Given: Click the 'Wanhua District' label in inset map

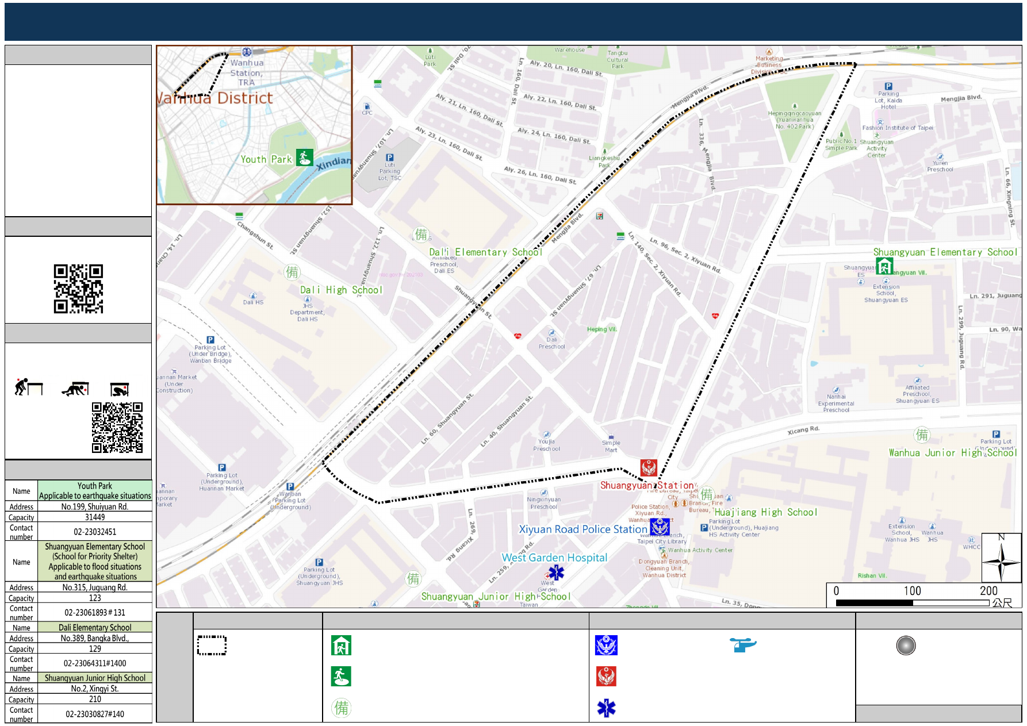Looking at the screenshot, I should coord(216,98).
